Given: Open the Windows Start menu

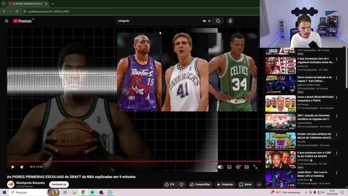Looking at the screenshot, I should pyautogui.click(x=5, y=192).
